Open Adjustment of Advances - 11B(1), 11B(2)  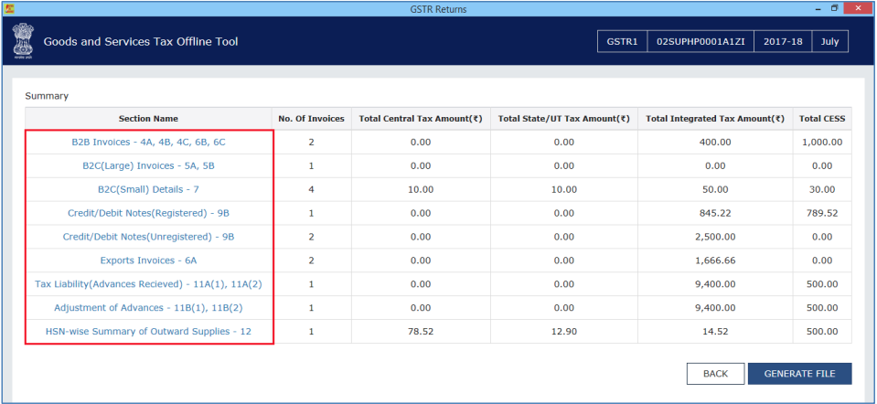coord(148,307)
